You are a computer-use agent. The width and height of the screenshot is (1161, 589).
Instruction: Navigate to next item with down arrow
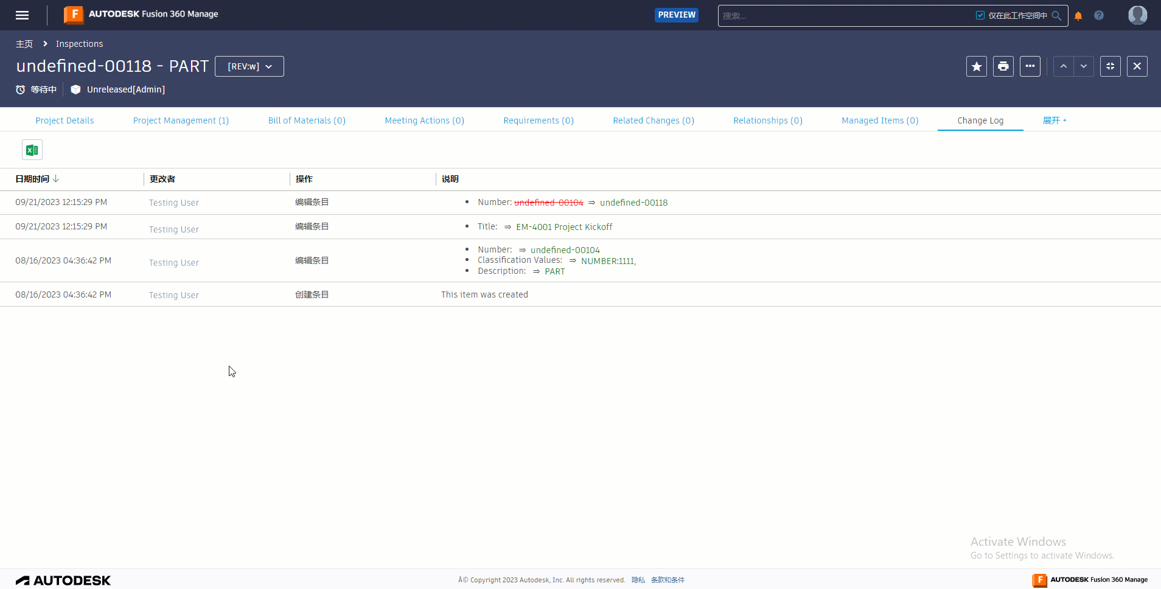(1084, 66)
